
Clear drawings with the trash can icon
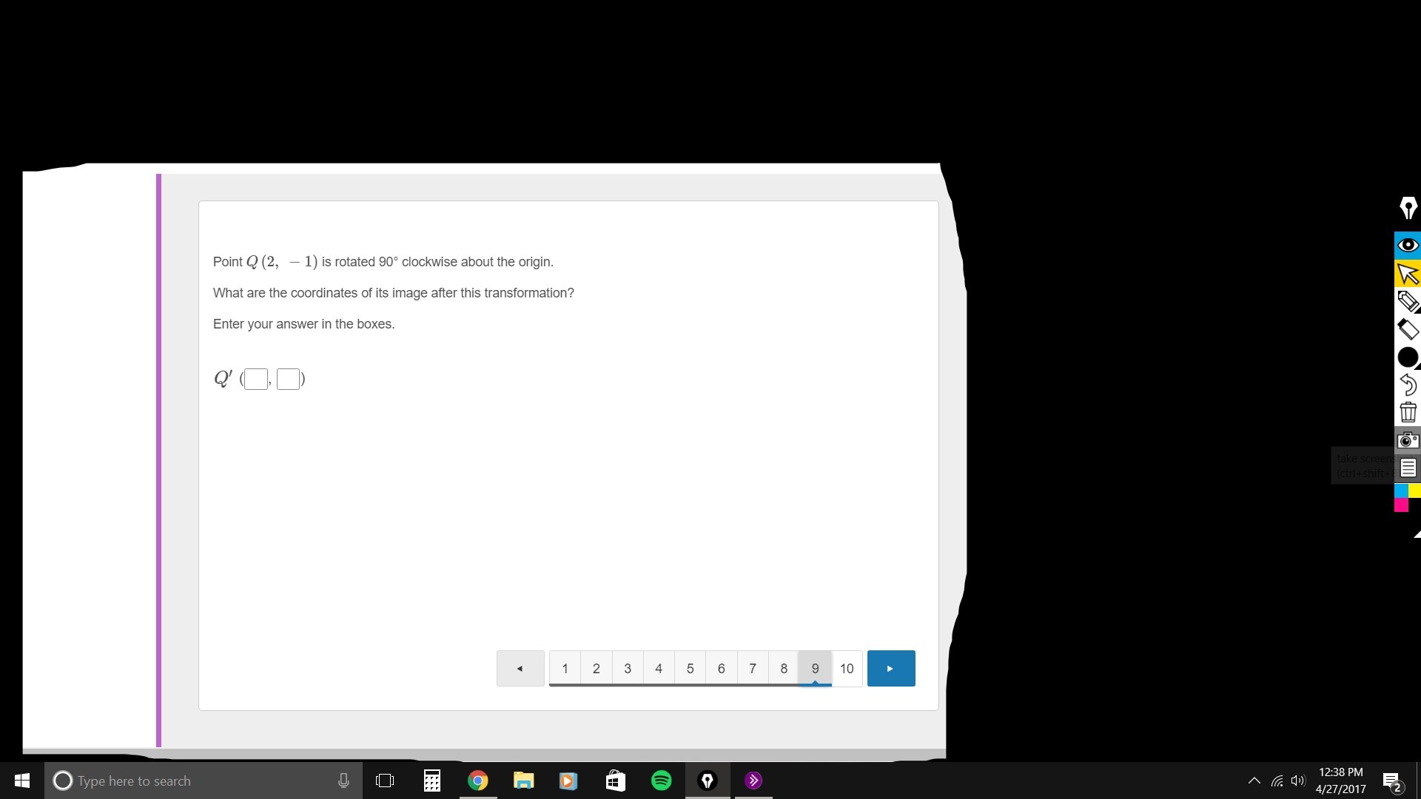(1408, 412)
